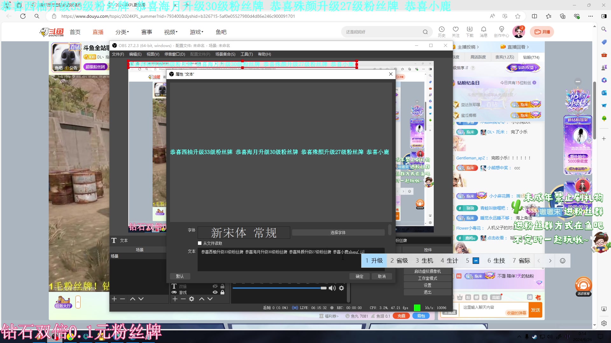
Task: Open the 工具(T) menu in OBS
Action: point(247,54)
